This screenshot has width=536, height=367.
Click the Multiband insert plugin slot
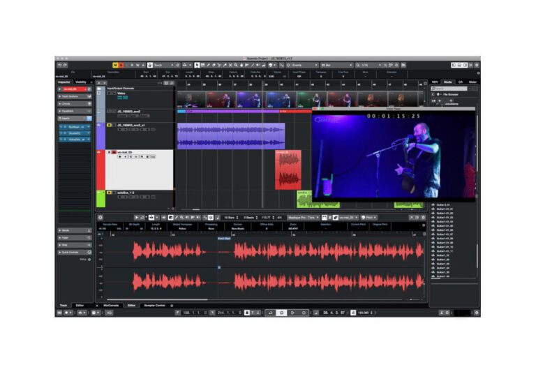(x=75, y=127)
